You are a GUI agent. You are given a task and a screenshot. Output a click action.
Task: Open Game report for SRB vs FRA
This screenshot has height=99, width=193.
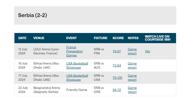point(132,51)
